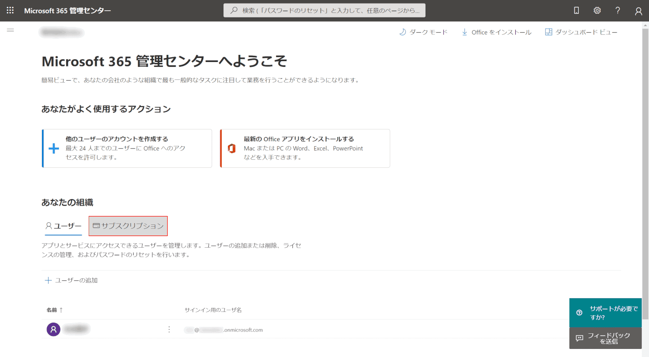The height and width of the screenshot is (357, 649).
Task: Click the moon icon for dark mode
Action: [x=402, y=32]
